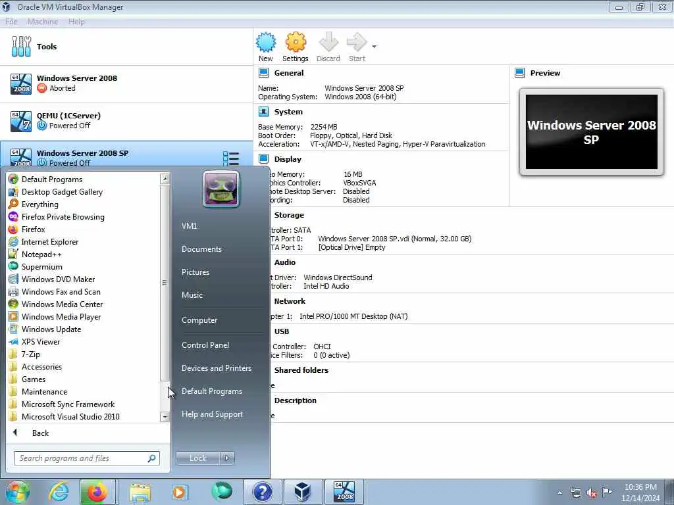This screenshot has width=674, height=505.
Task: Open Documents from the Start menu
Action: coord(201,249)
